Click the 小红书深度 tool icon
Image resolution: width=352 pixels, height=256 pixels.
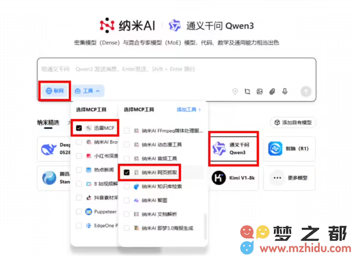tap(89, 156)
